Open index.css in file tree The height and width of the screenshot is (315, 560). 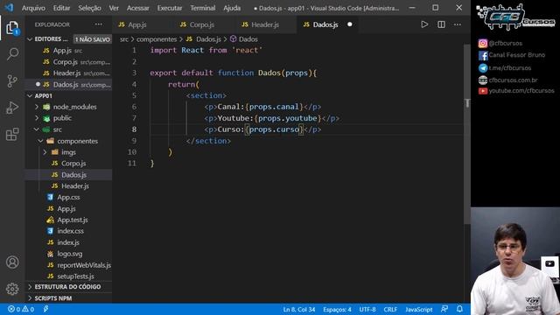click(x=70, y=231)
